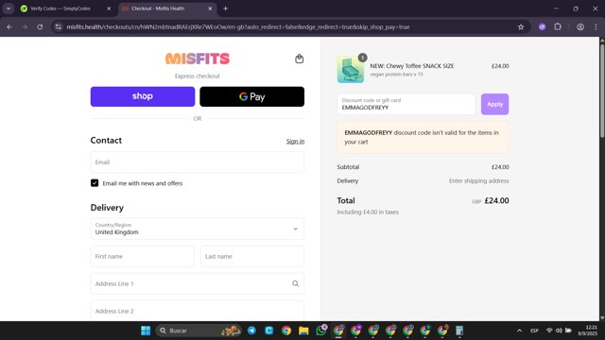
Task: Click the Sign in link
Action: point(295,141)
